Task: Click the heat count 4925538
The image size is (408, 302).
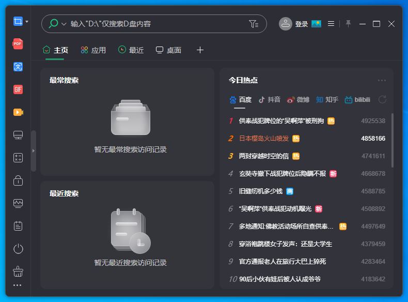Action: (x=373, y=121)
